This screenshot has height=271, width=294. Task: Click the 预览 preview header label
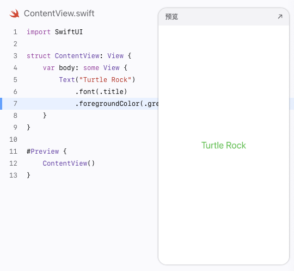(x=171, y=17)
